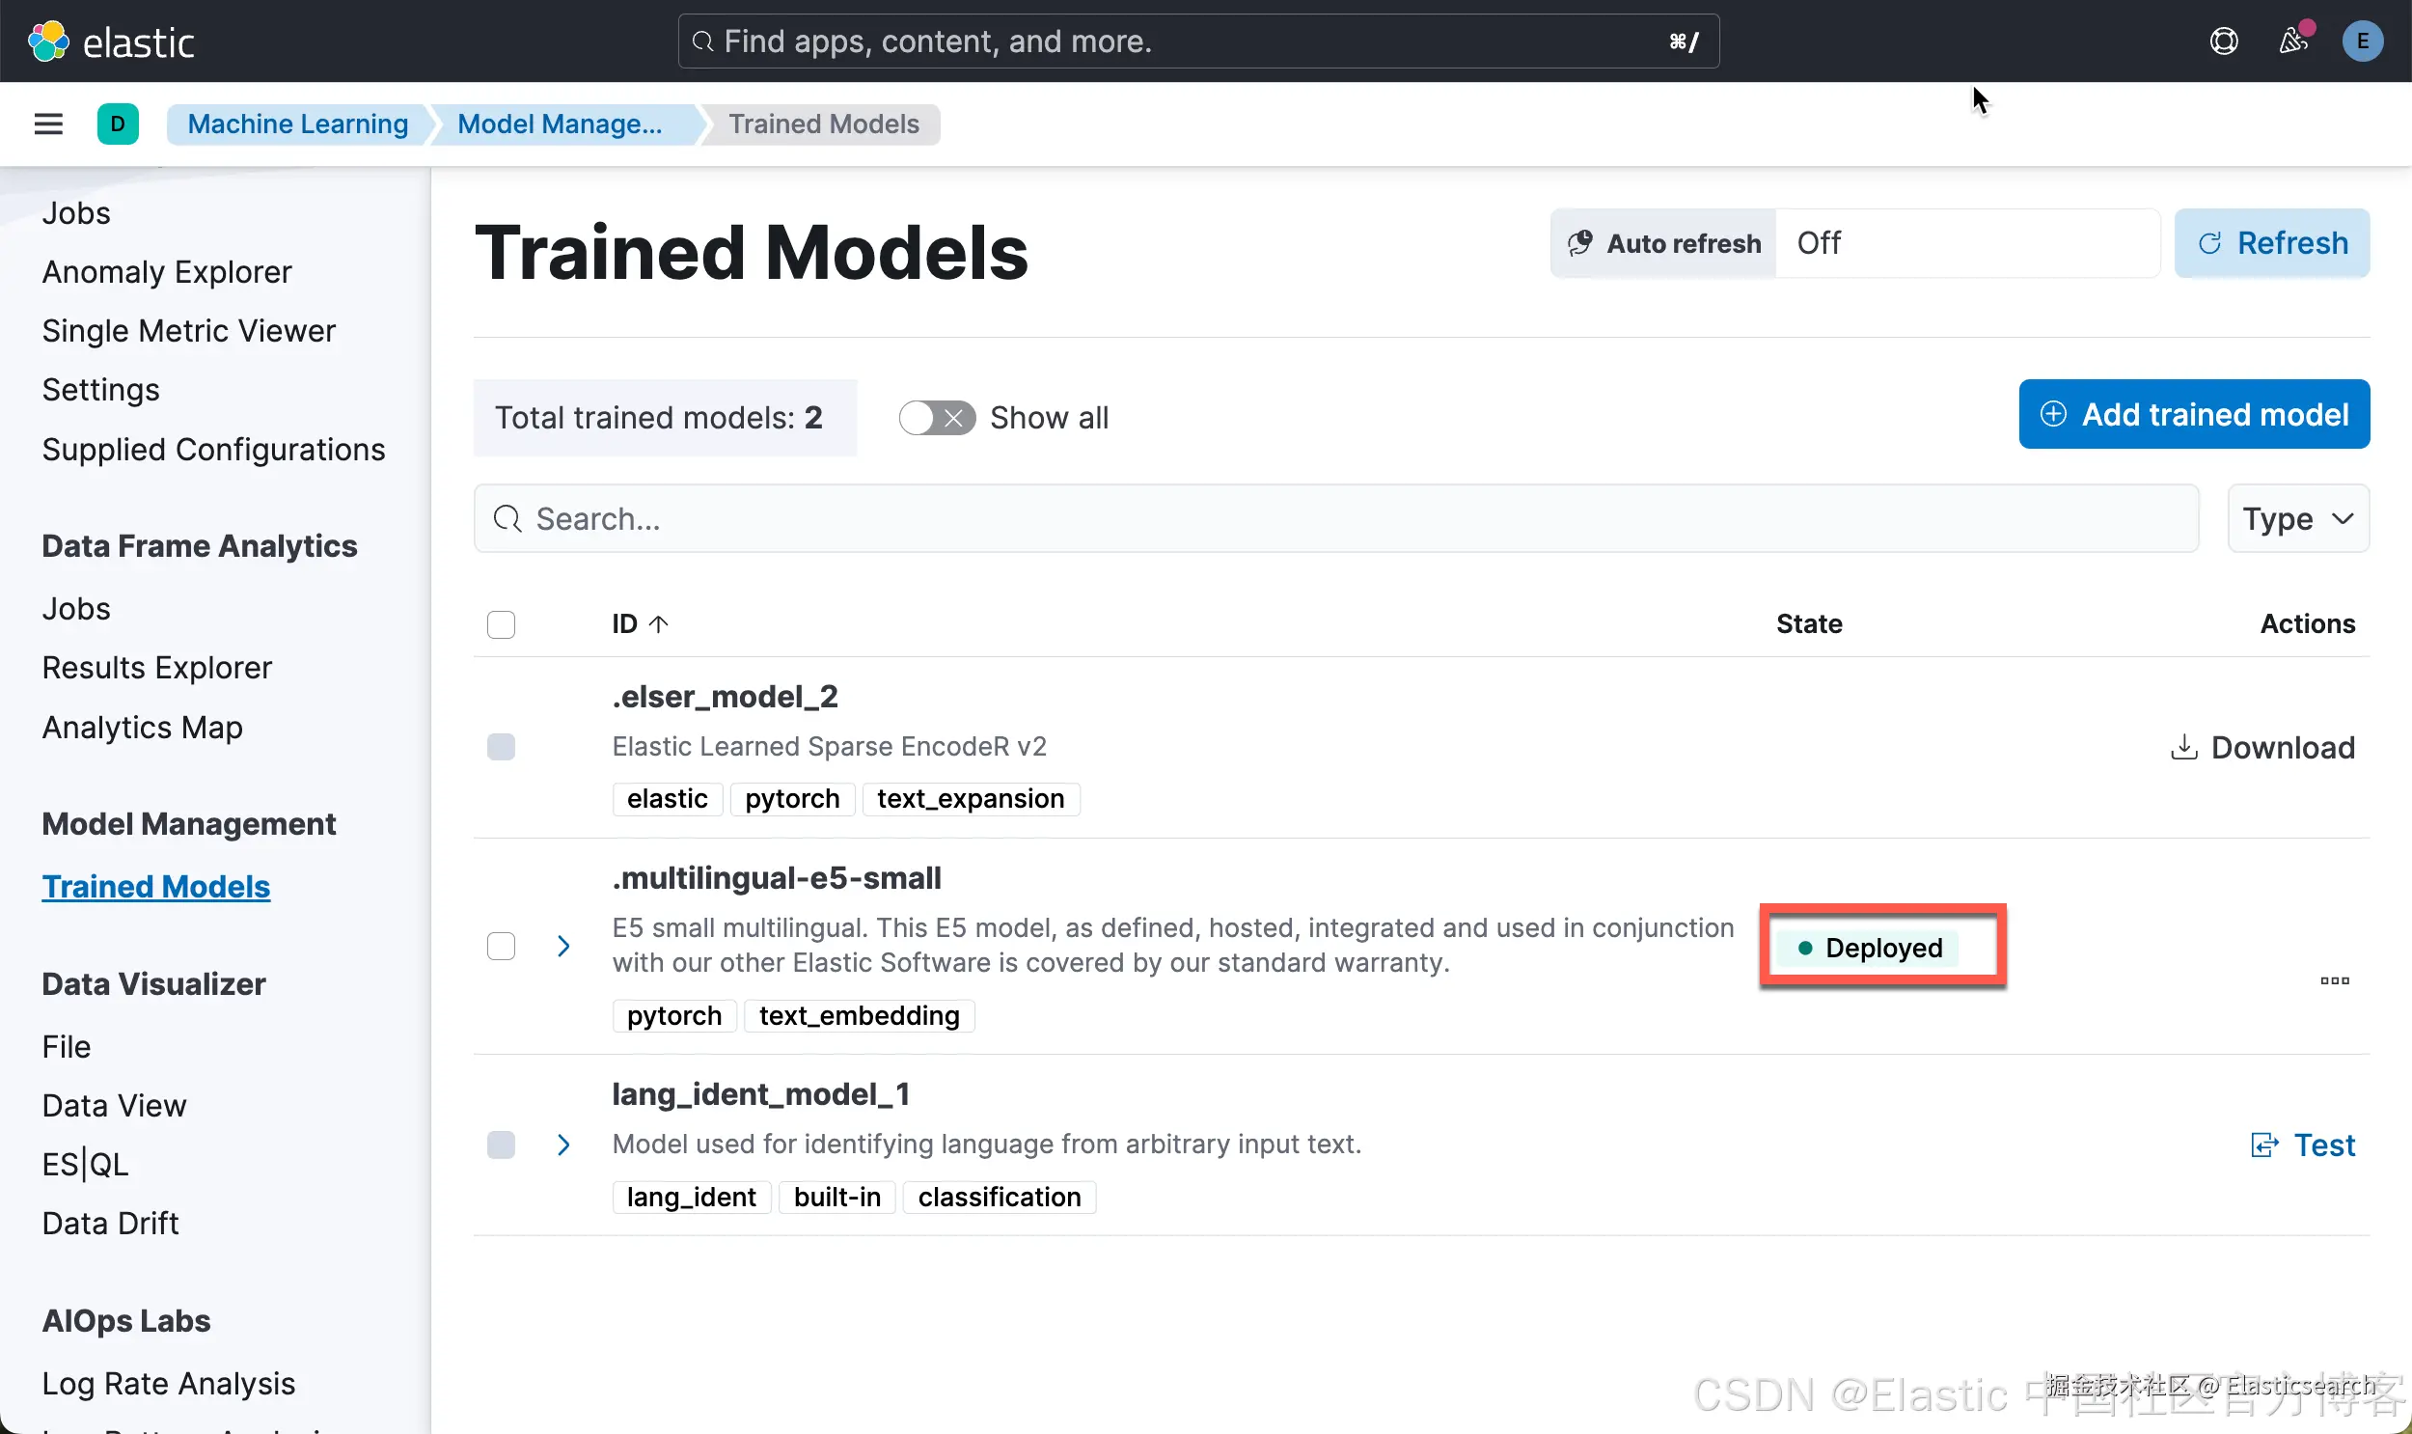2412x1434 pixels.
Task: Expand the .multilingual-e5-small row details
Action: (x=563, y=946)
